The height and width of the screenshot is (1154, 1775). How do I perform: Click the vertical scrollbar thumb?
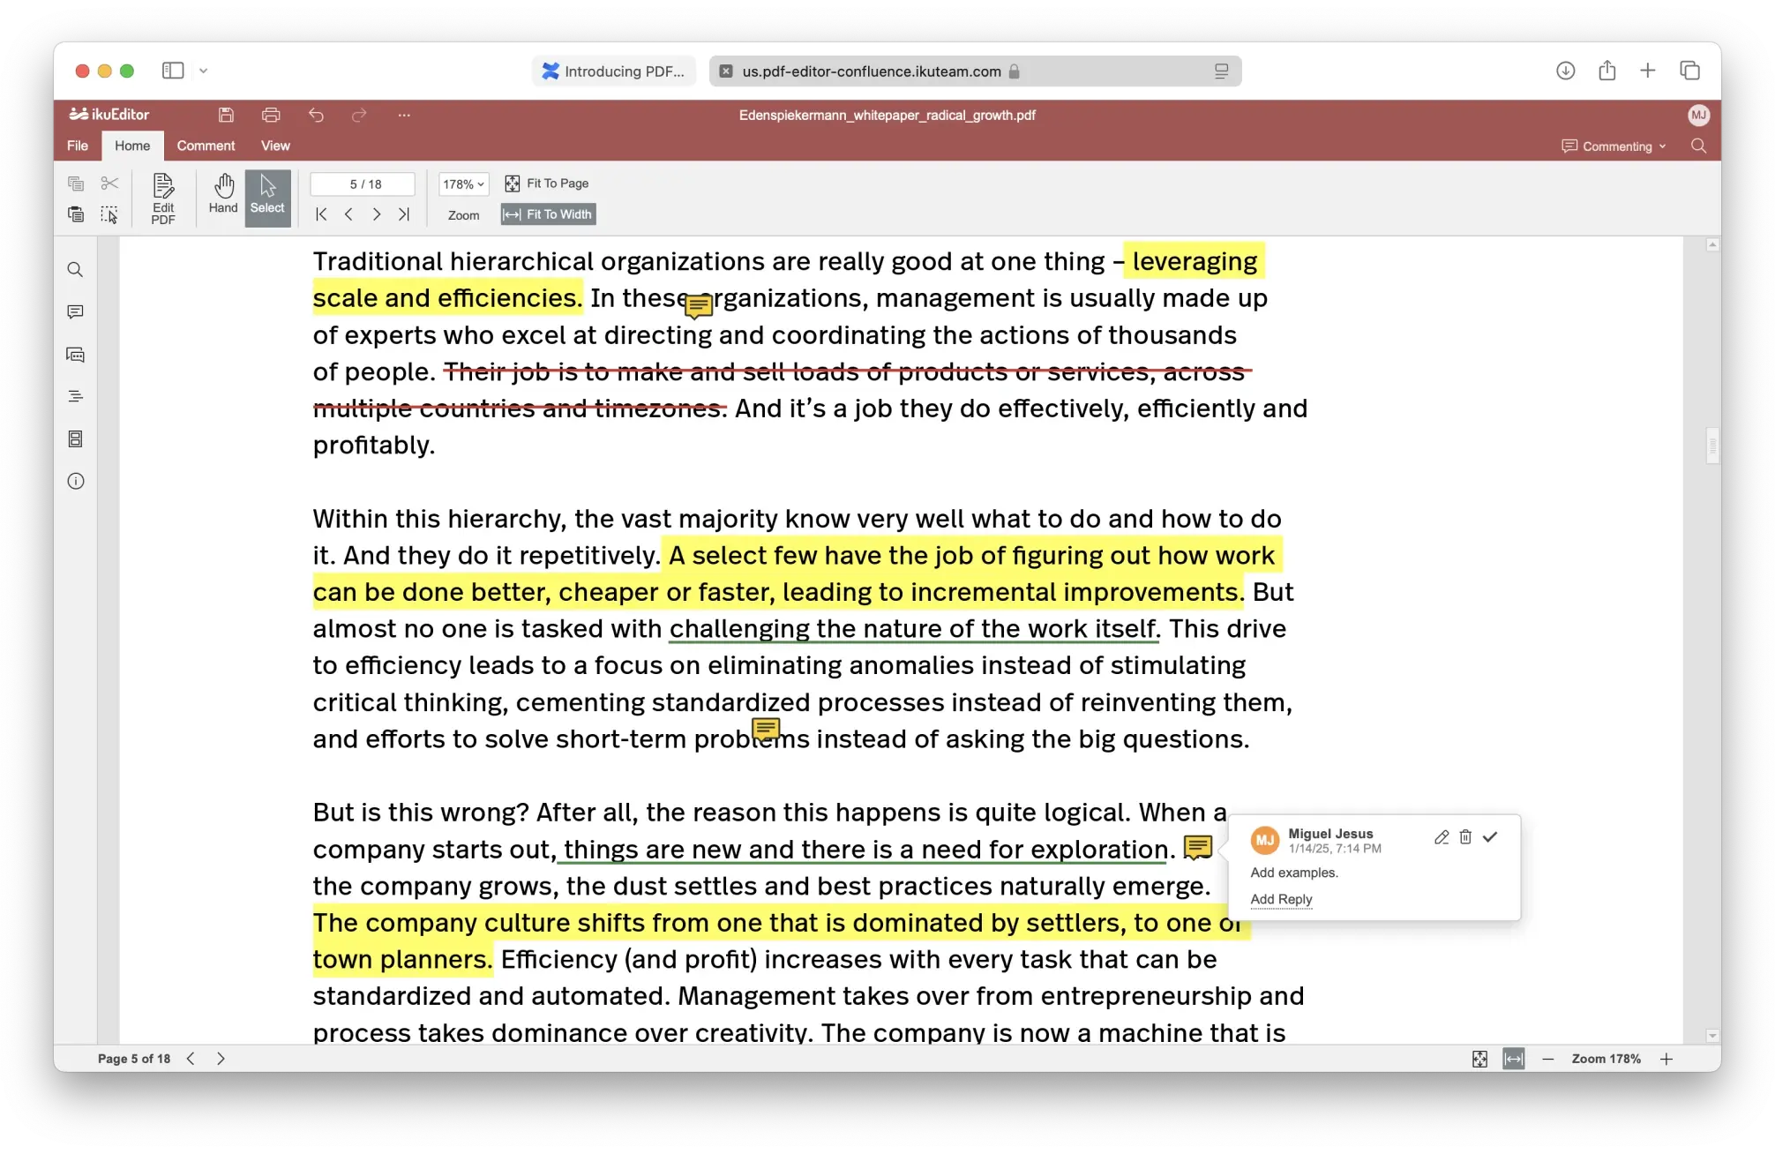click(x=1712, y=446)
